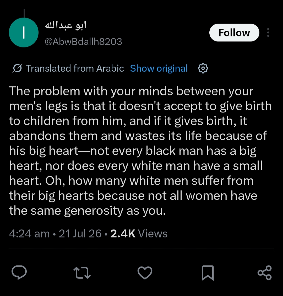Open the green profile avatar
This screenshot has width=283, height=296.
coord(24,33)
